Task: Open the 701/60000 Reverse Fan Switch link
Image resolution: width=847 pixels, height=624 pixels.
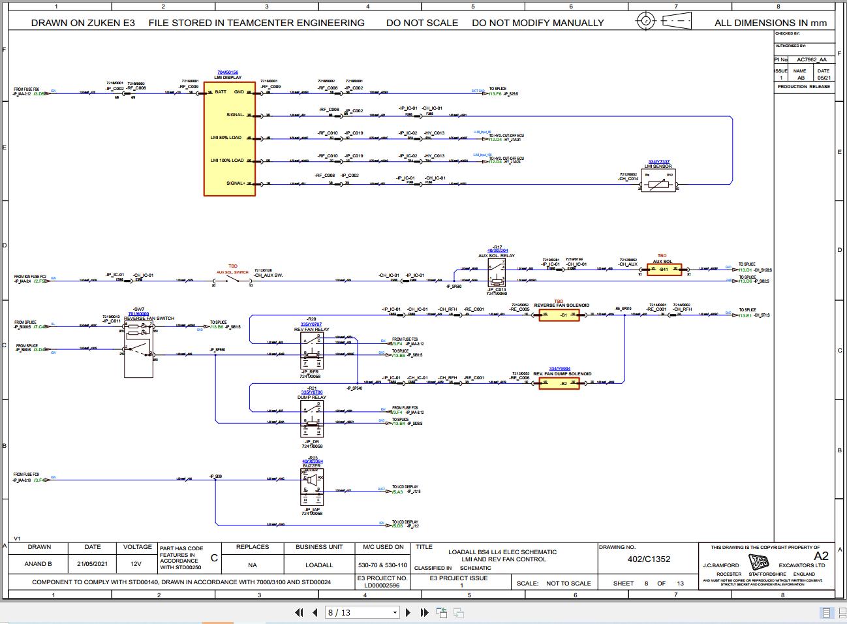Action: point(138,314)
